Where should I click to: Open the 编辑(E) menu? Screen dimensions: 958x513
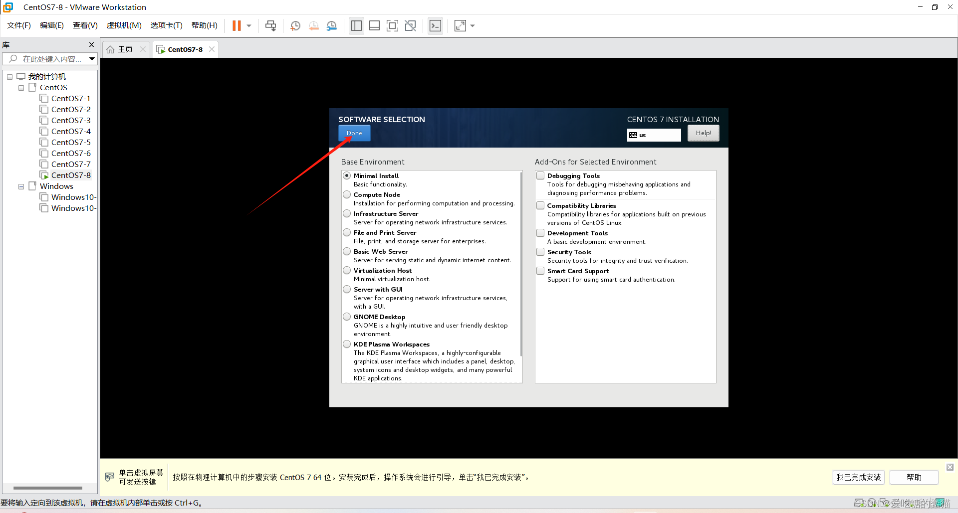(x=52, y=25)
